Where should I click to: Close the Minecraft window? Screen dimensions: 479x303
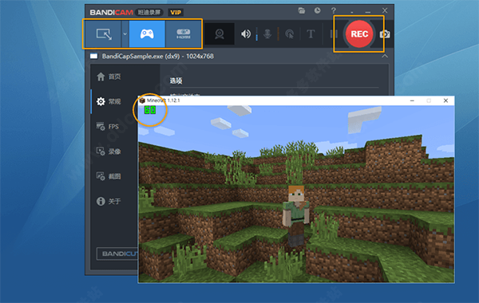tap(445, 100)
